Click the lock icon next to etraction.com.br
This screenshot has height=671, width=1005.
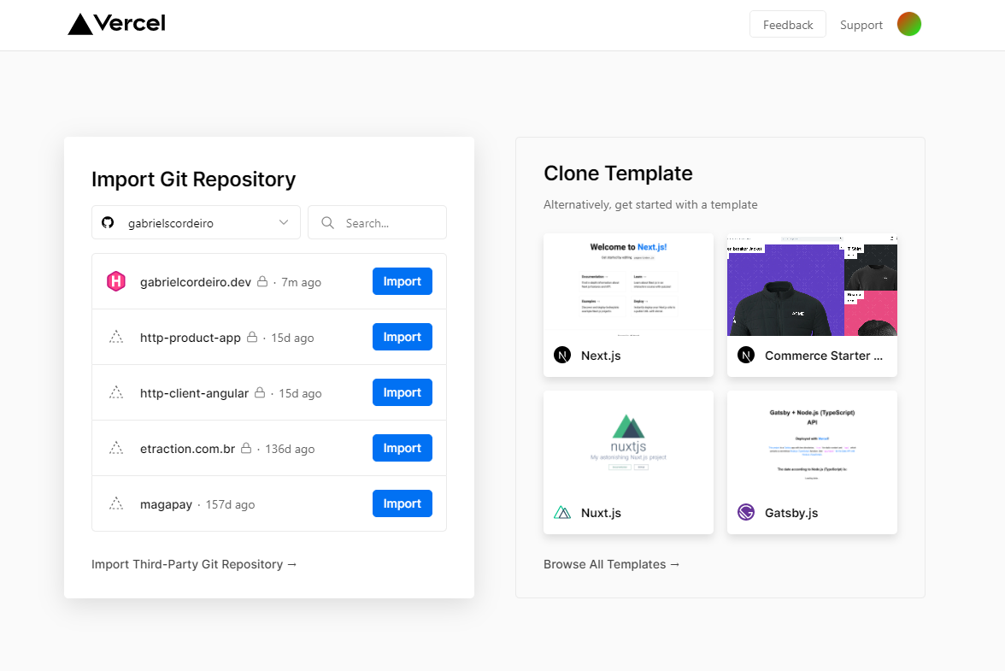[x=246, y=448]
